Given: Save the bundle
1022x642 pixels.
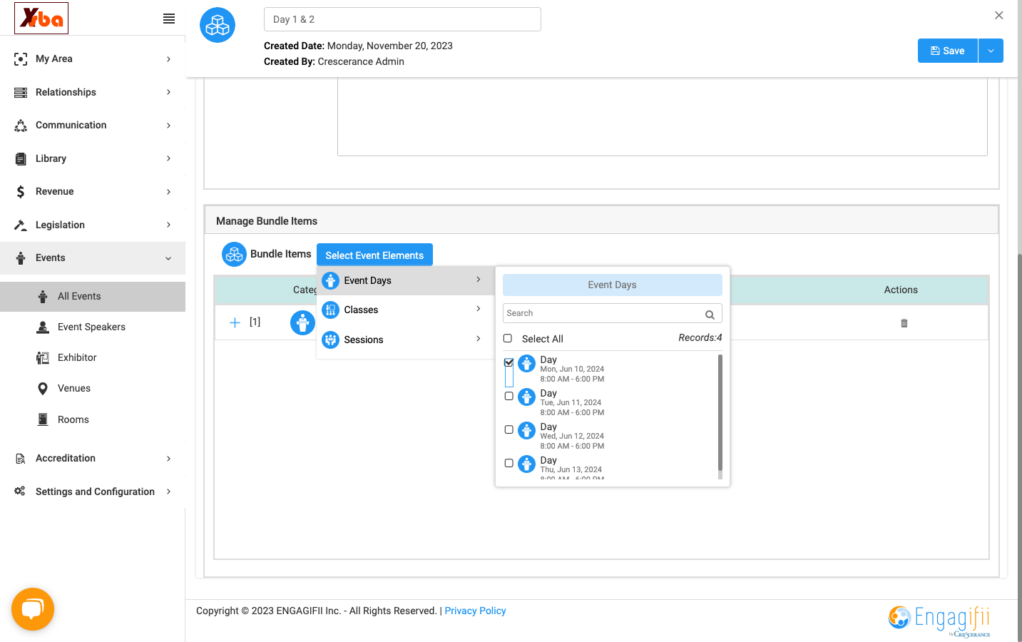Looking at the screenshot, I should 948,51.
